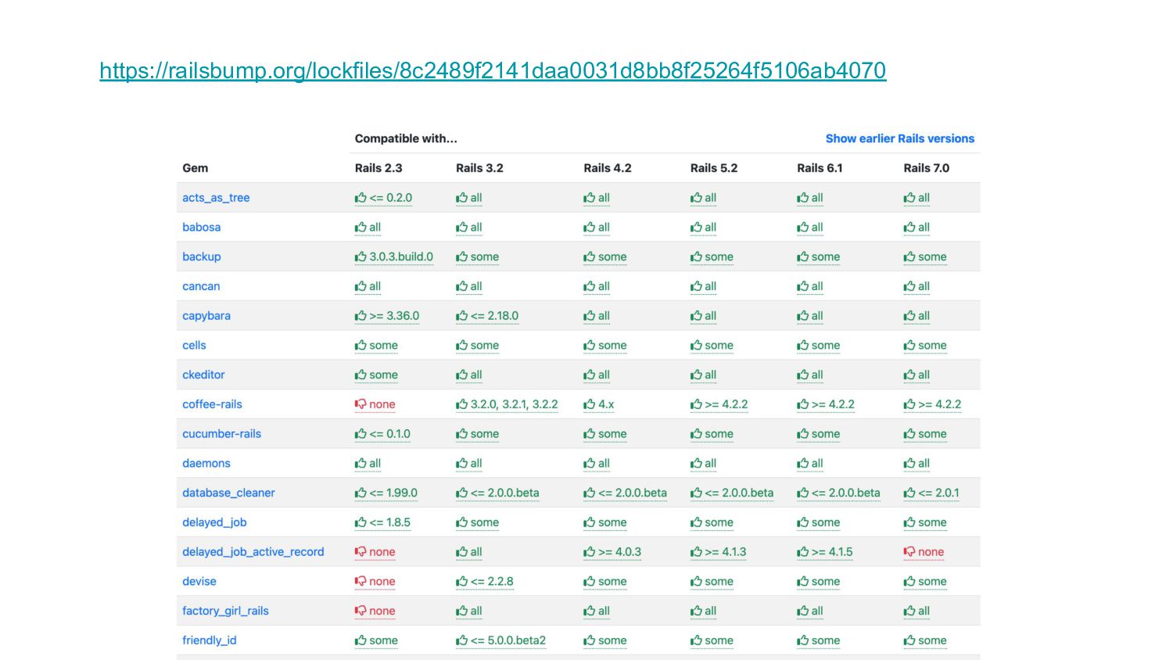
Task: Click the Gem column header
Action: [195, 168]
